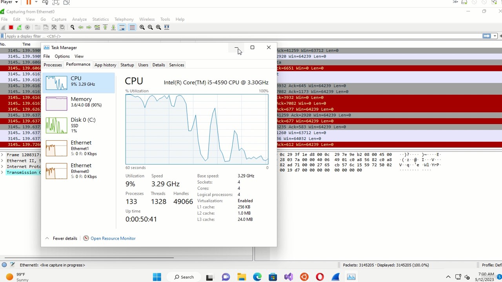Click Wireshark's save capture file icon
502x282 pixels.
pos(46,27)
